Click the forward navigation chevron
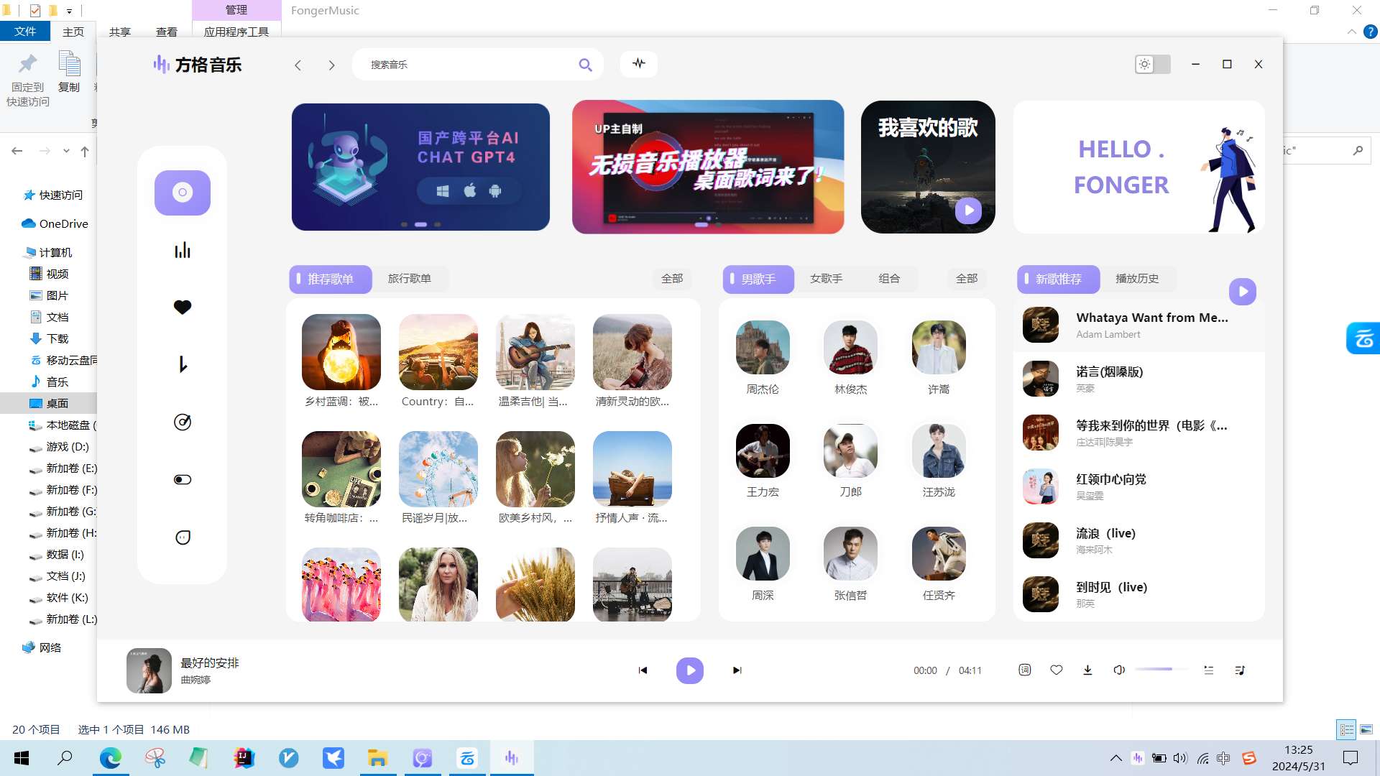The width and height of the screenshot is (1380, 776). [x=331, y=65]
